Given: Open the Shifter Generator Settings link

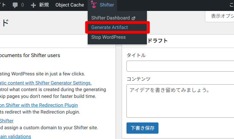Looking at the screenshot, I should (46, 83).
